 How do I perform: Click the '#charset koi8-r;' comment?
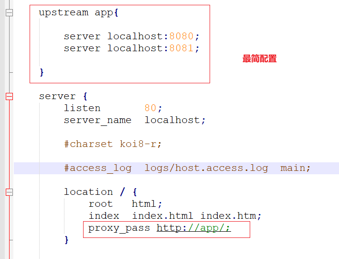pos(113,144)
